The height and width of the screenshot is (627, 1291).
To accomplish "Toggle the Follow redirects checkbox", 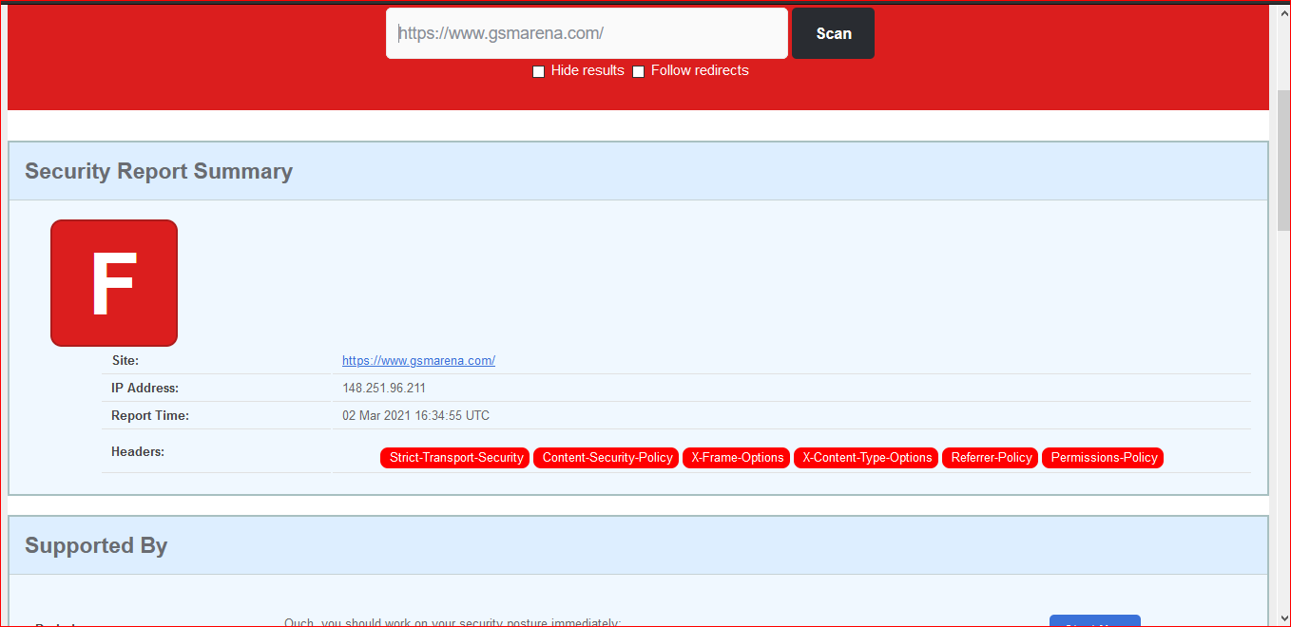I will (x=639, y=71).
